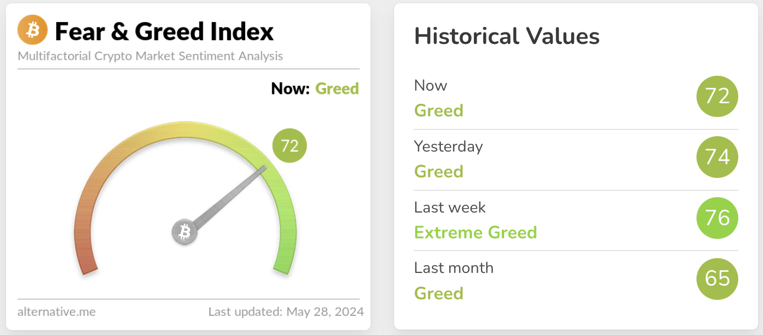763x335 pixels.
Task: Click the red extreme fear end of gauge
Action: [x=88, y=267]
